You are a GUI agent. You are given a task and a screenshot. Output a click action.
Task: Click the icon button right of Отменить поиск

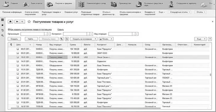[x=62, y=39]
